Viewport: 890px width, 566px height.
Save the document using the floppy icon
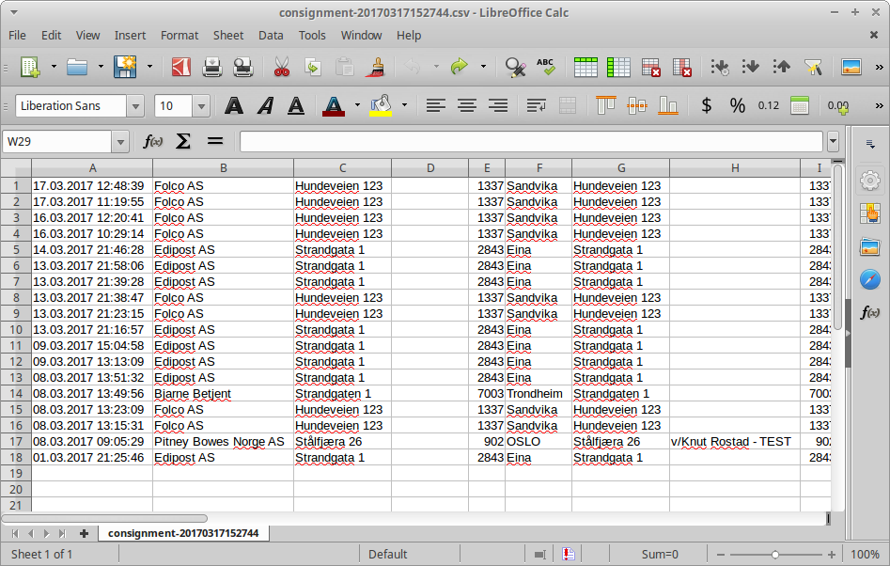click(x=125, y=67)
